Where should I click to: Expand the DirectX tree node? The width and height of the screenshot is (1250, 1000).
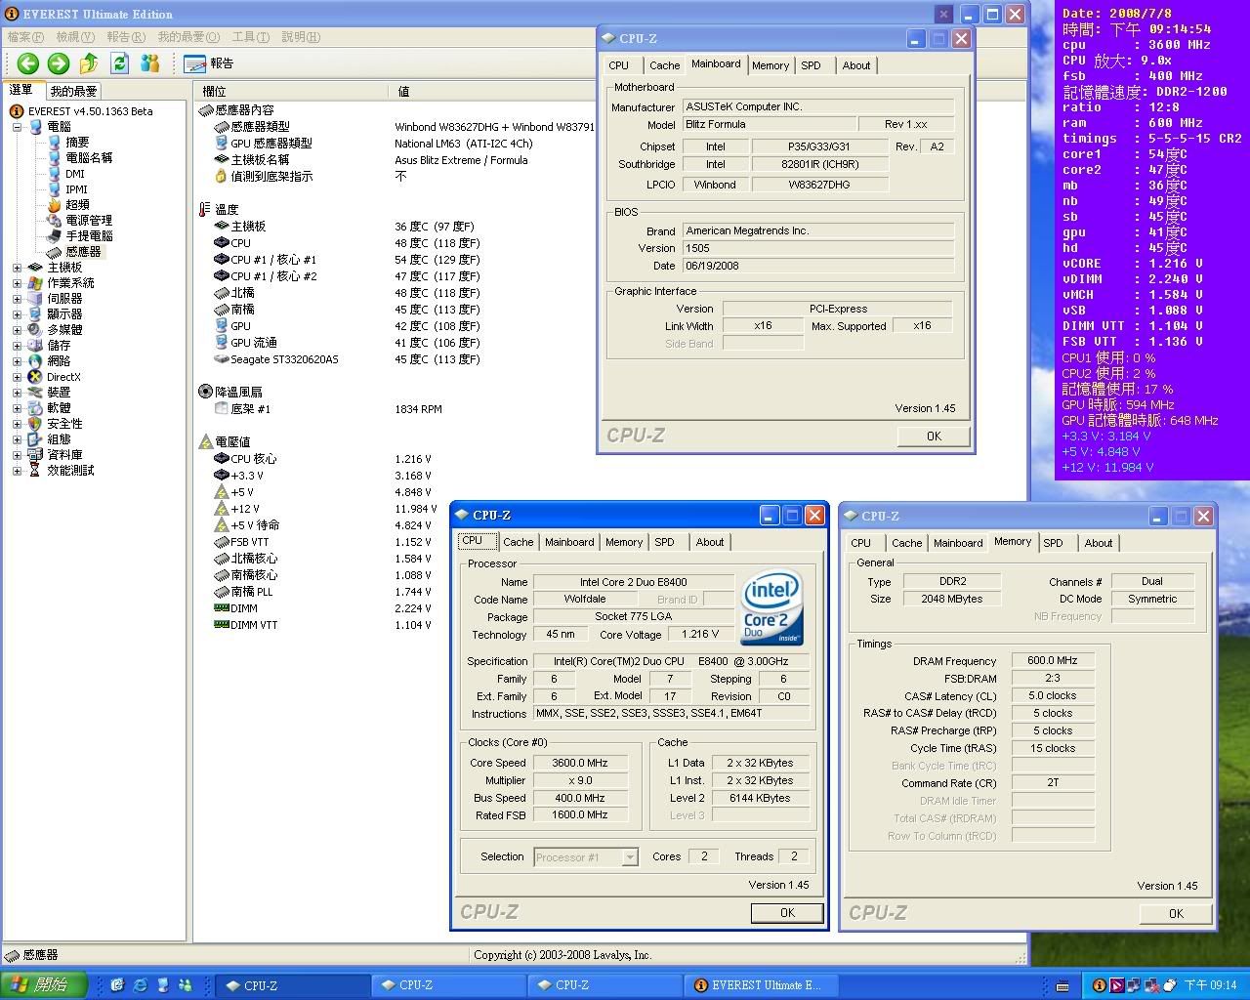tap(17, 377)
